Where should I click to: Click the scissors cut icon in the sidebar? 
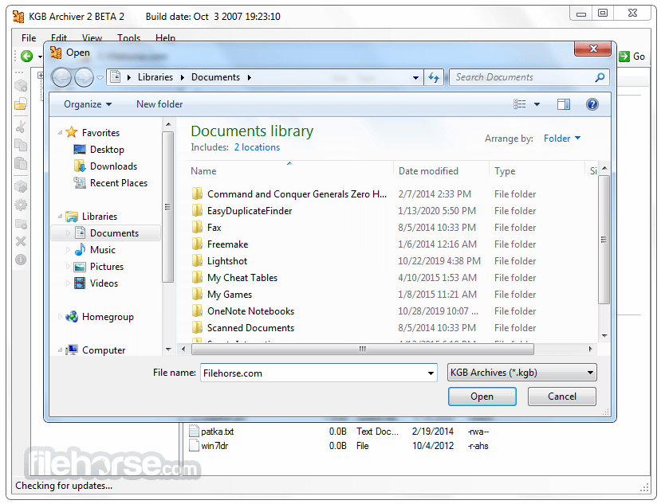click(x=21, y=127)
